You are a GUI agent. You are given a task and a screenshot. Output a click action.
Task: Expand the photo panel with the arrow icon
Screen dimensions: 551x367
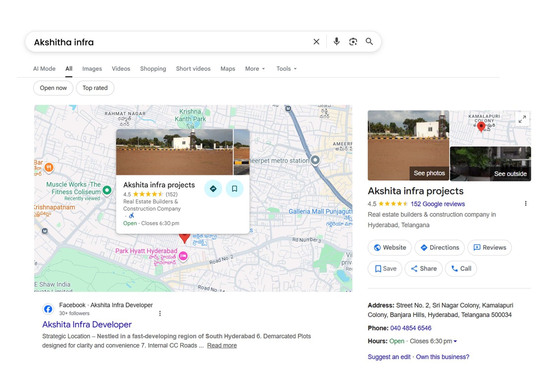pos(522,119)
